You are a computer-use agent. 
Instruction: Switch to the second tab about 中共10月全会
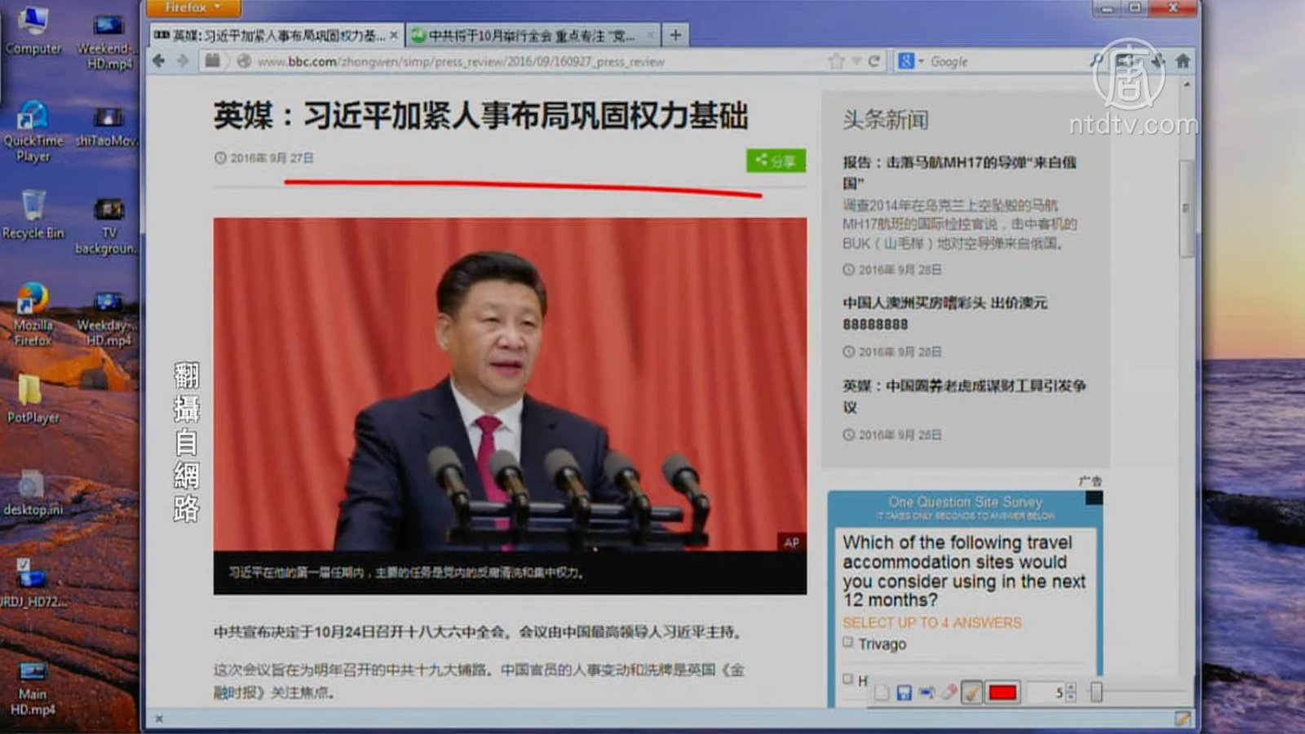(x=530, y=36)
